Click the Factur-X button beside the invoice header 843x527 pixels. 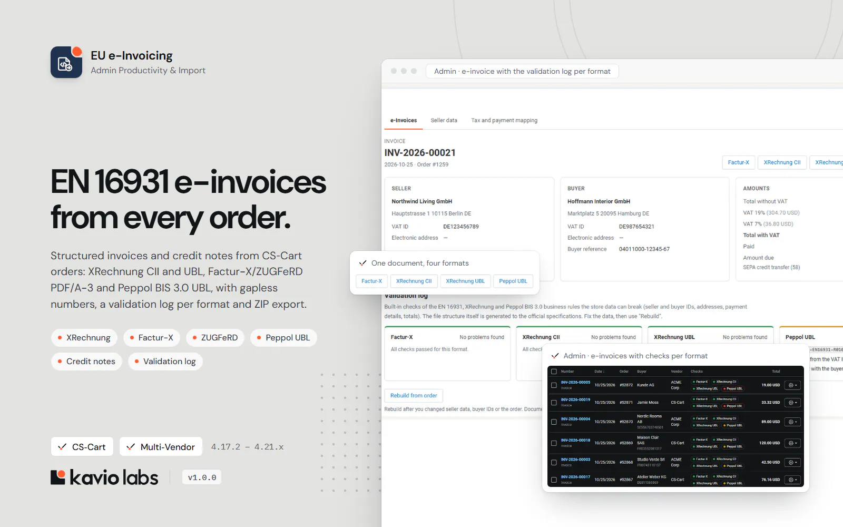coord(738,162)
